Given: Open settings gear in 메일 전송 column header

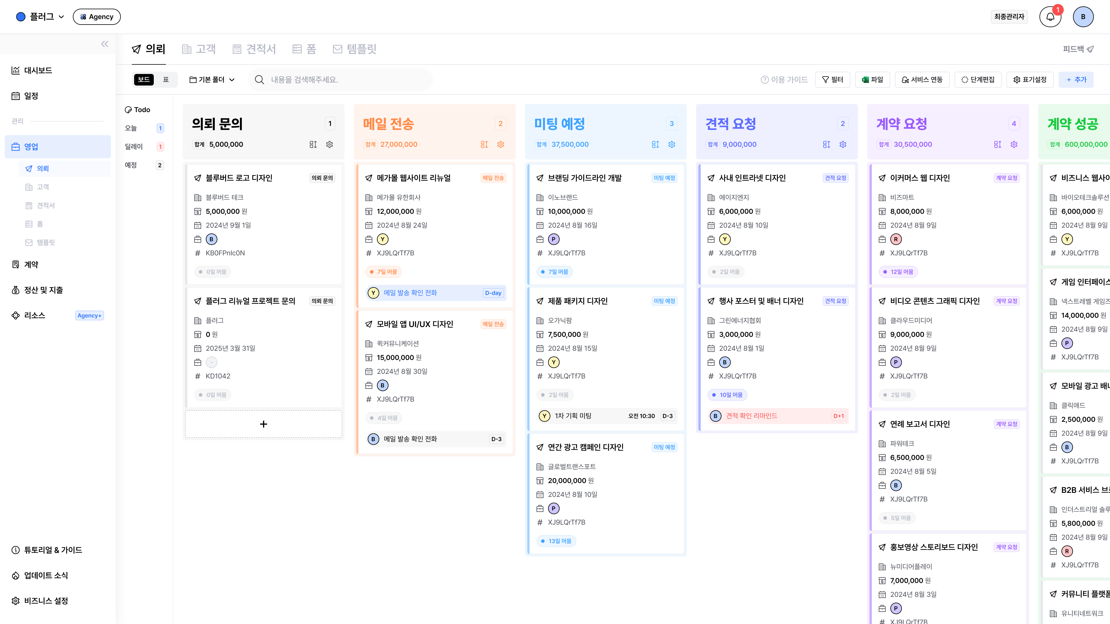Looking at the screenshot, I should (x=501, y=145).
